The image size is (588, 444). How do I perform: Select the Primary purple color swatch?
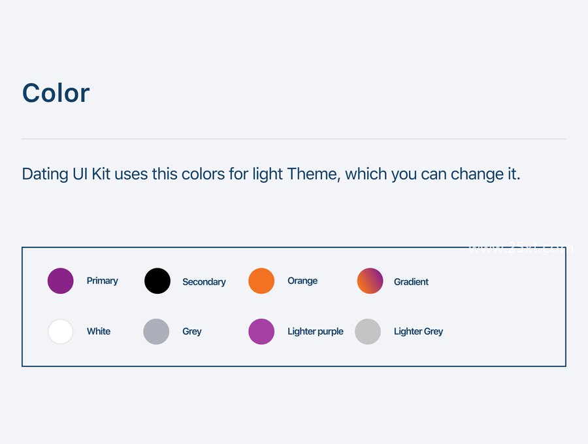[60, 281]
